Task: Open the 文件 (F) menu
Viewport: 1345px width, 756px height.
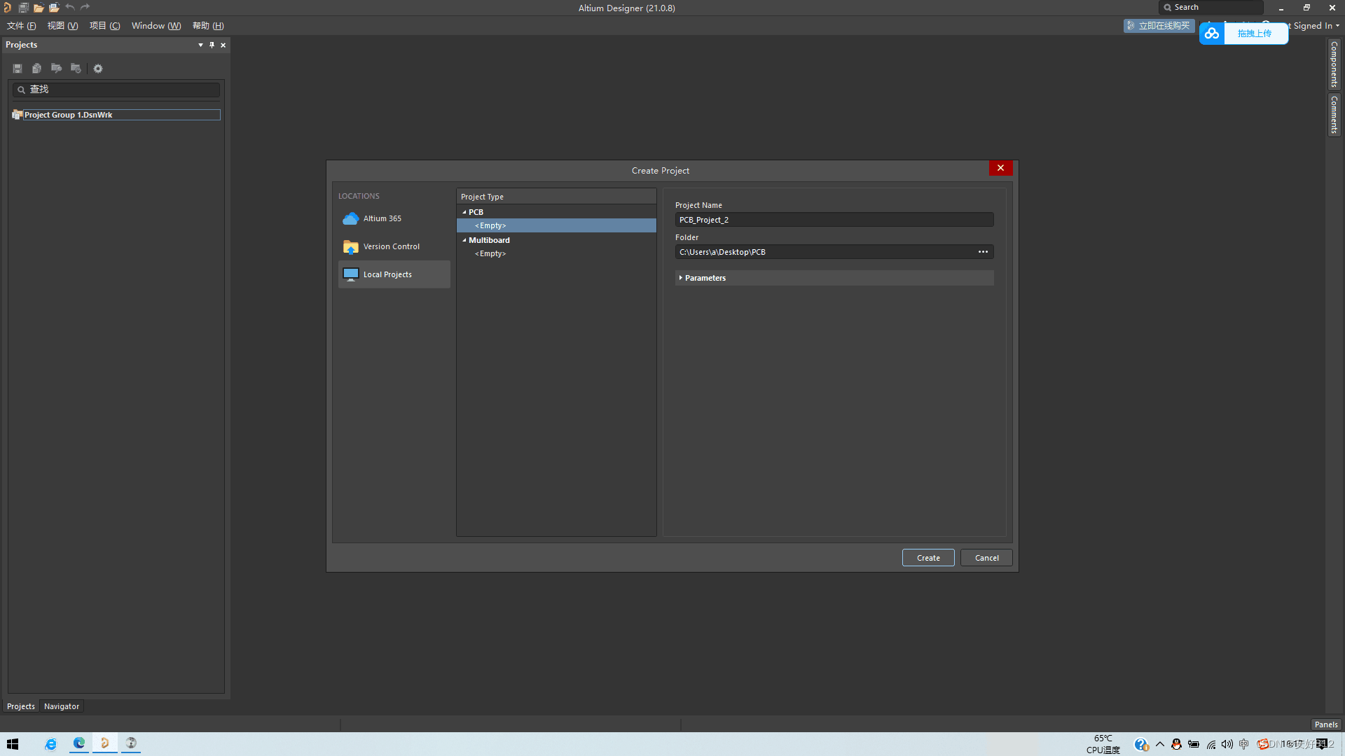Action: [21, 26]
